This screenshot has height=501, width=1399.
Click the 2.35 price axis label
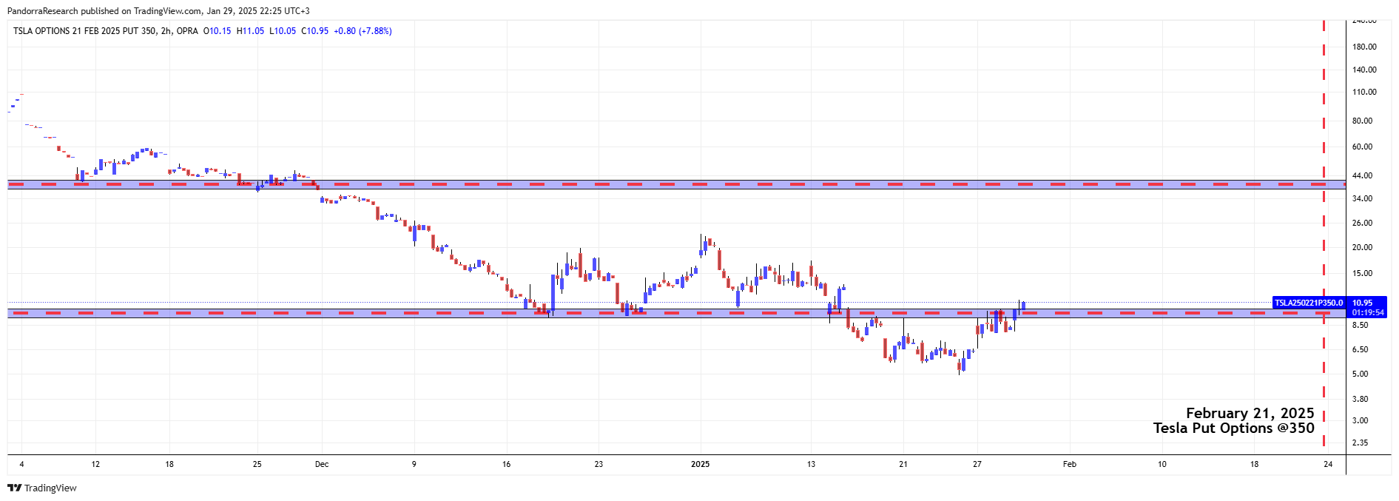coord(1360,443)
